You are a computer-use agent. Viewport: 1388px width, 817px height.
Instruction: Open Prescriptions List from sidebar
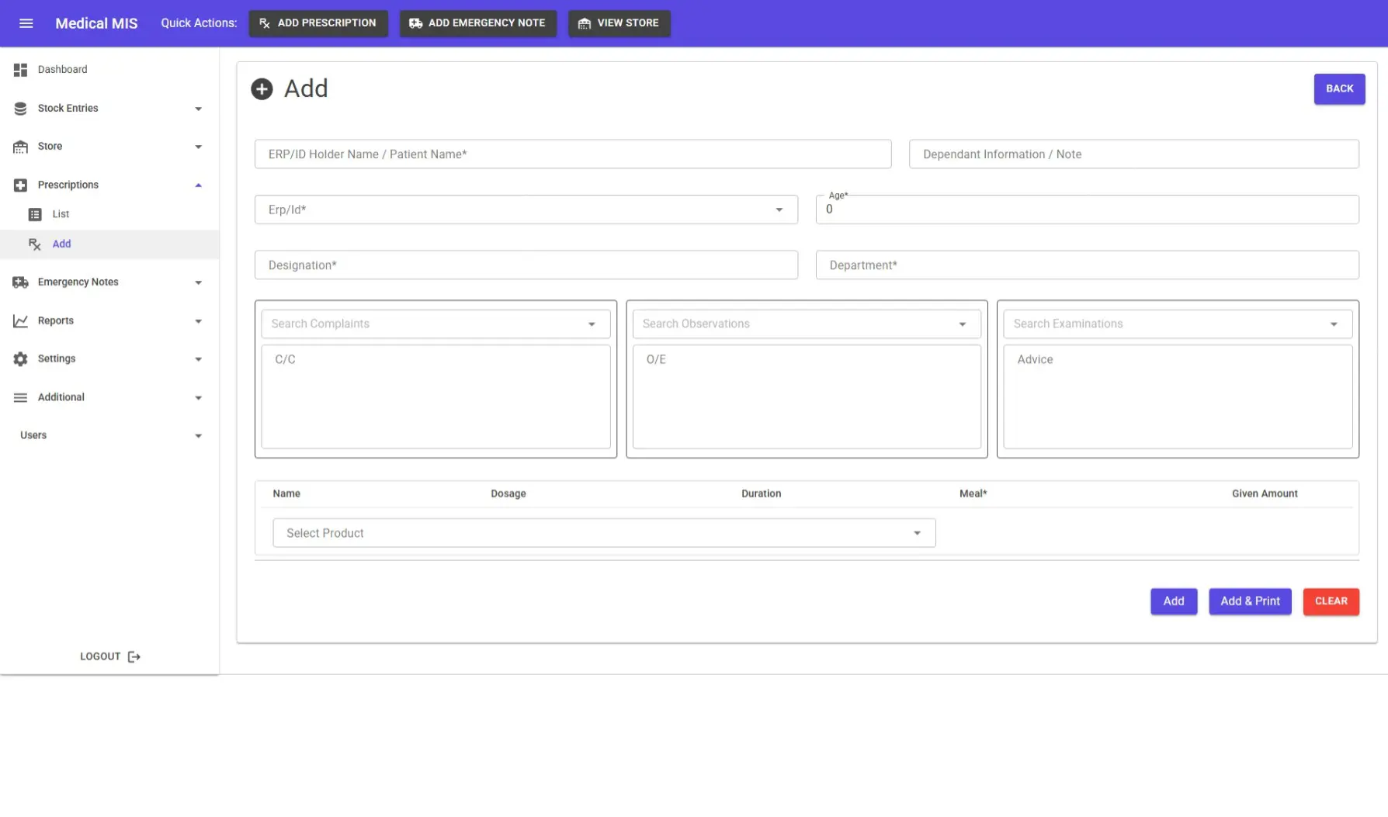61,214
